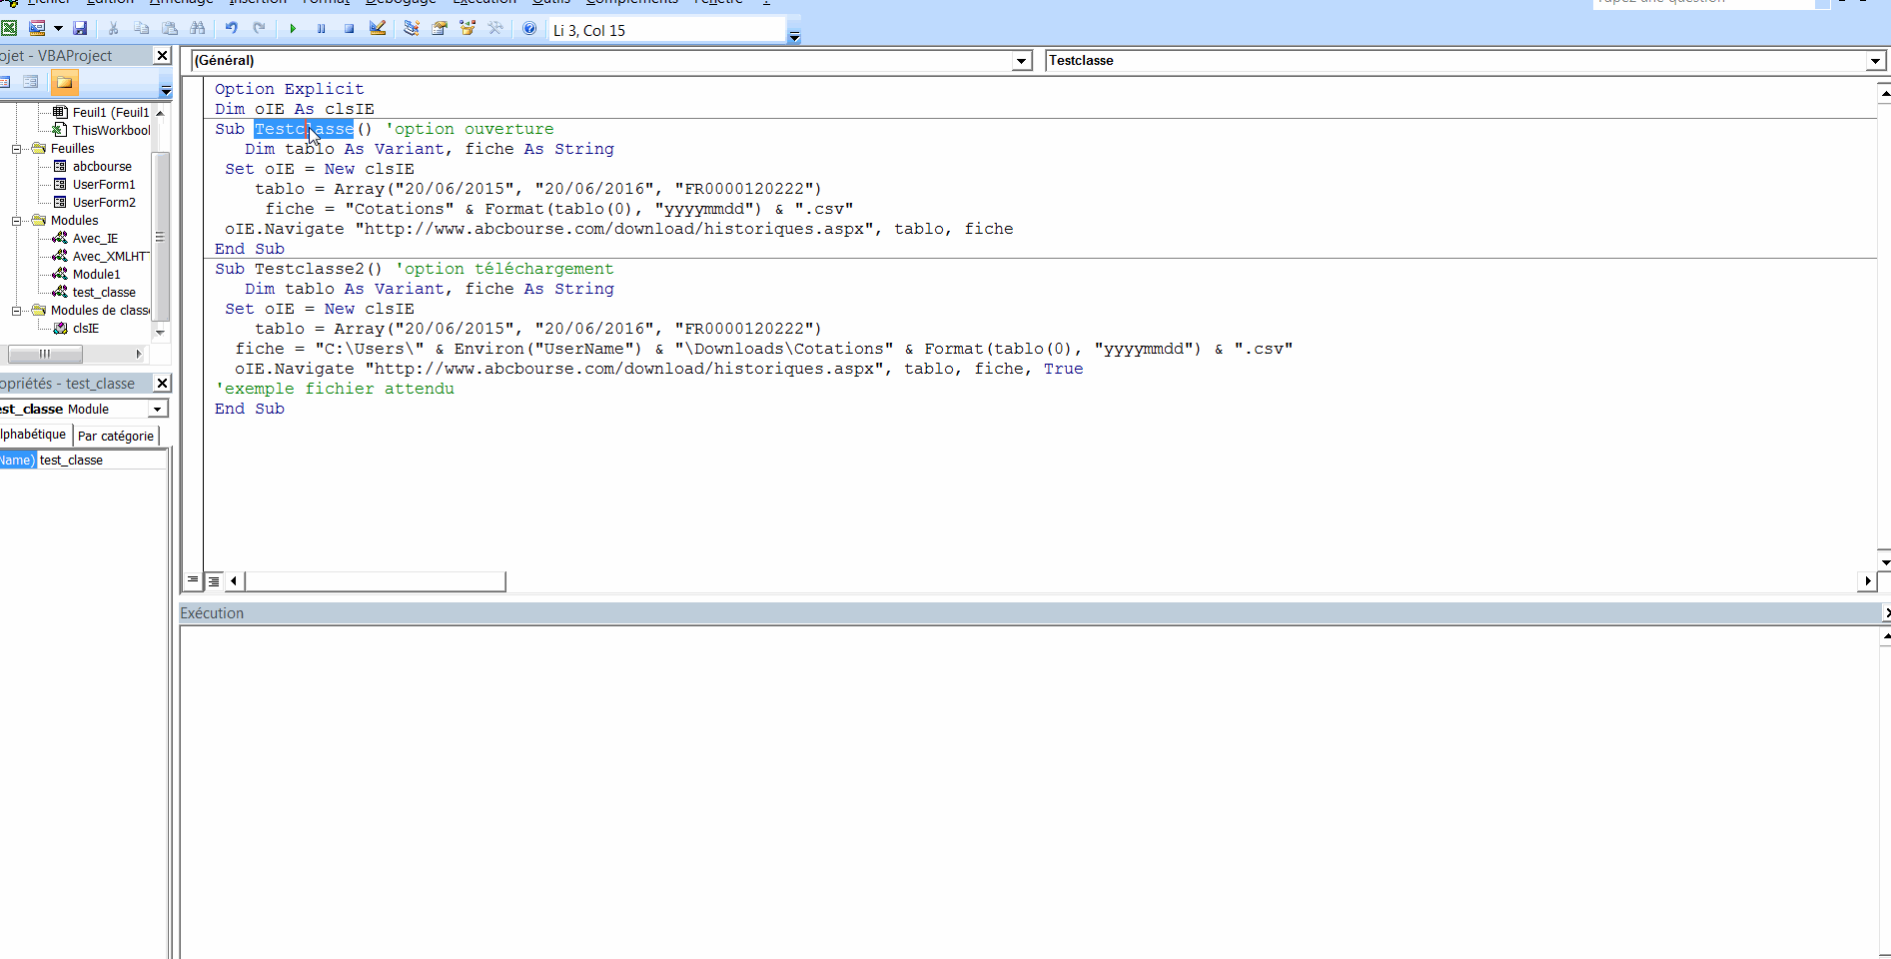The width and height of the screenshot is (1891, 959).
Task: Stop execution with the Reset button
Action: 349,29
